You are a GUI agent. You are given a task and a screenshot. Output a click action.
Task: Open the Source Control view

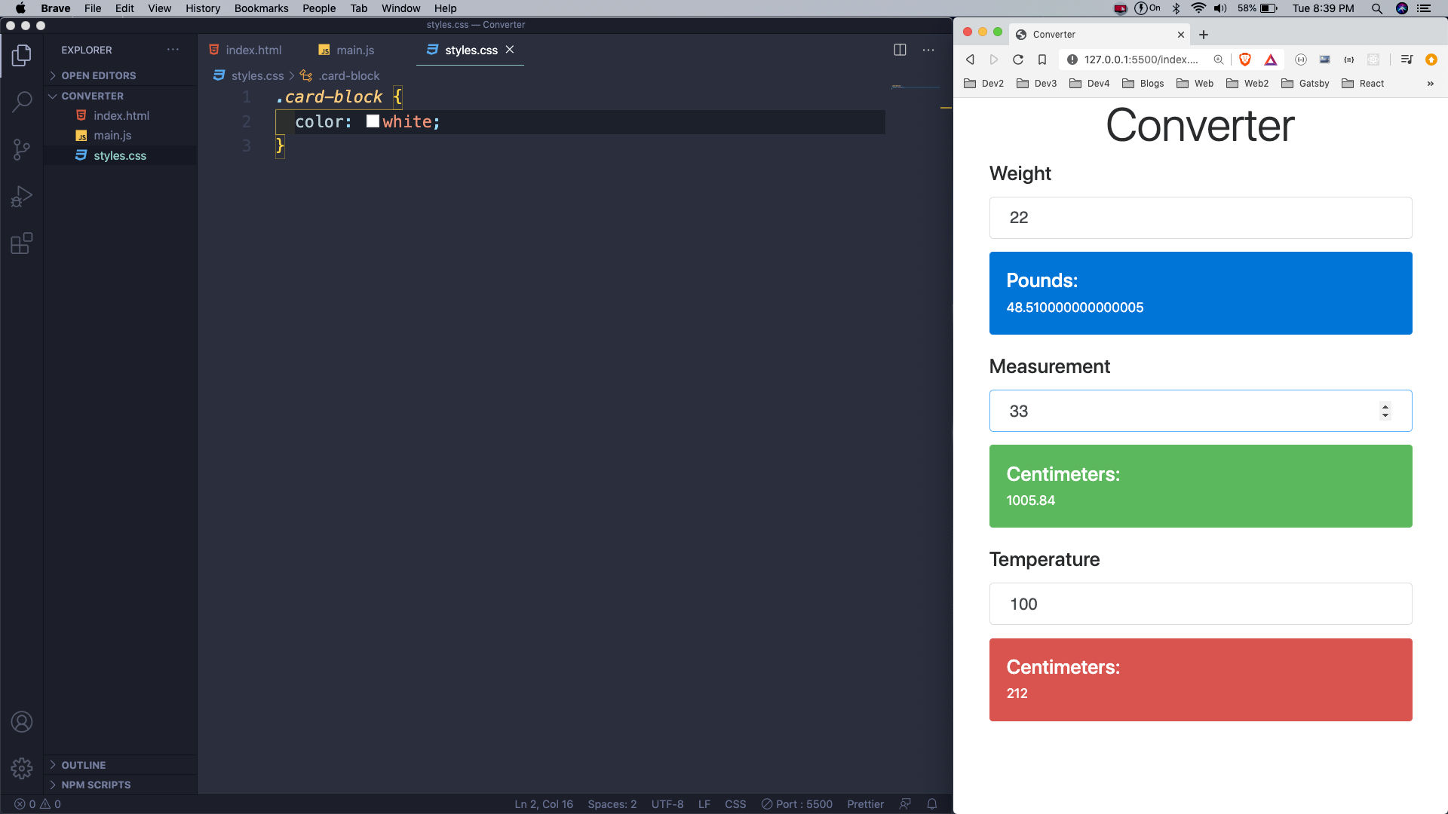click(x=22, y=149)
